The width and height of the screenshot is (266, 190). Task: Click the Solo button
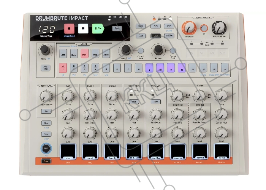point(46,134)
